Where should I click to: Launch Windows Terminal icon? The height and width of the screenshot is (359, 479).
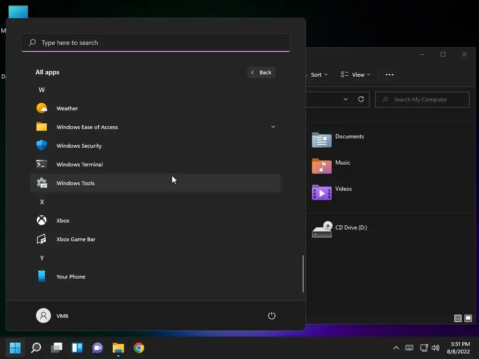(42, 164)
